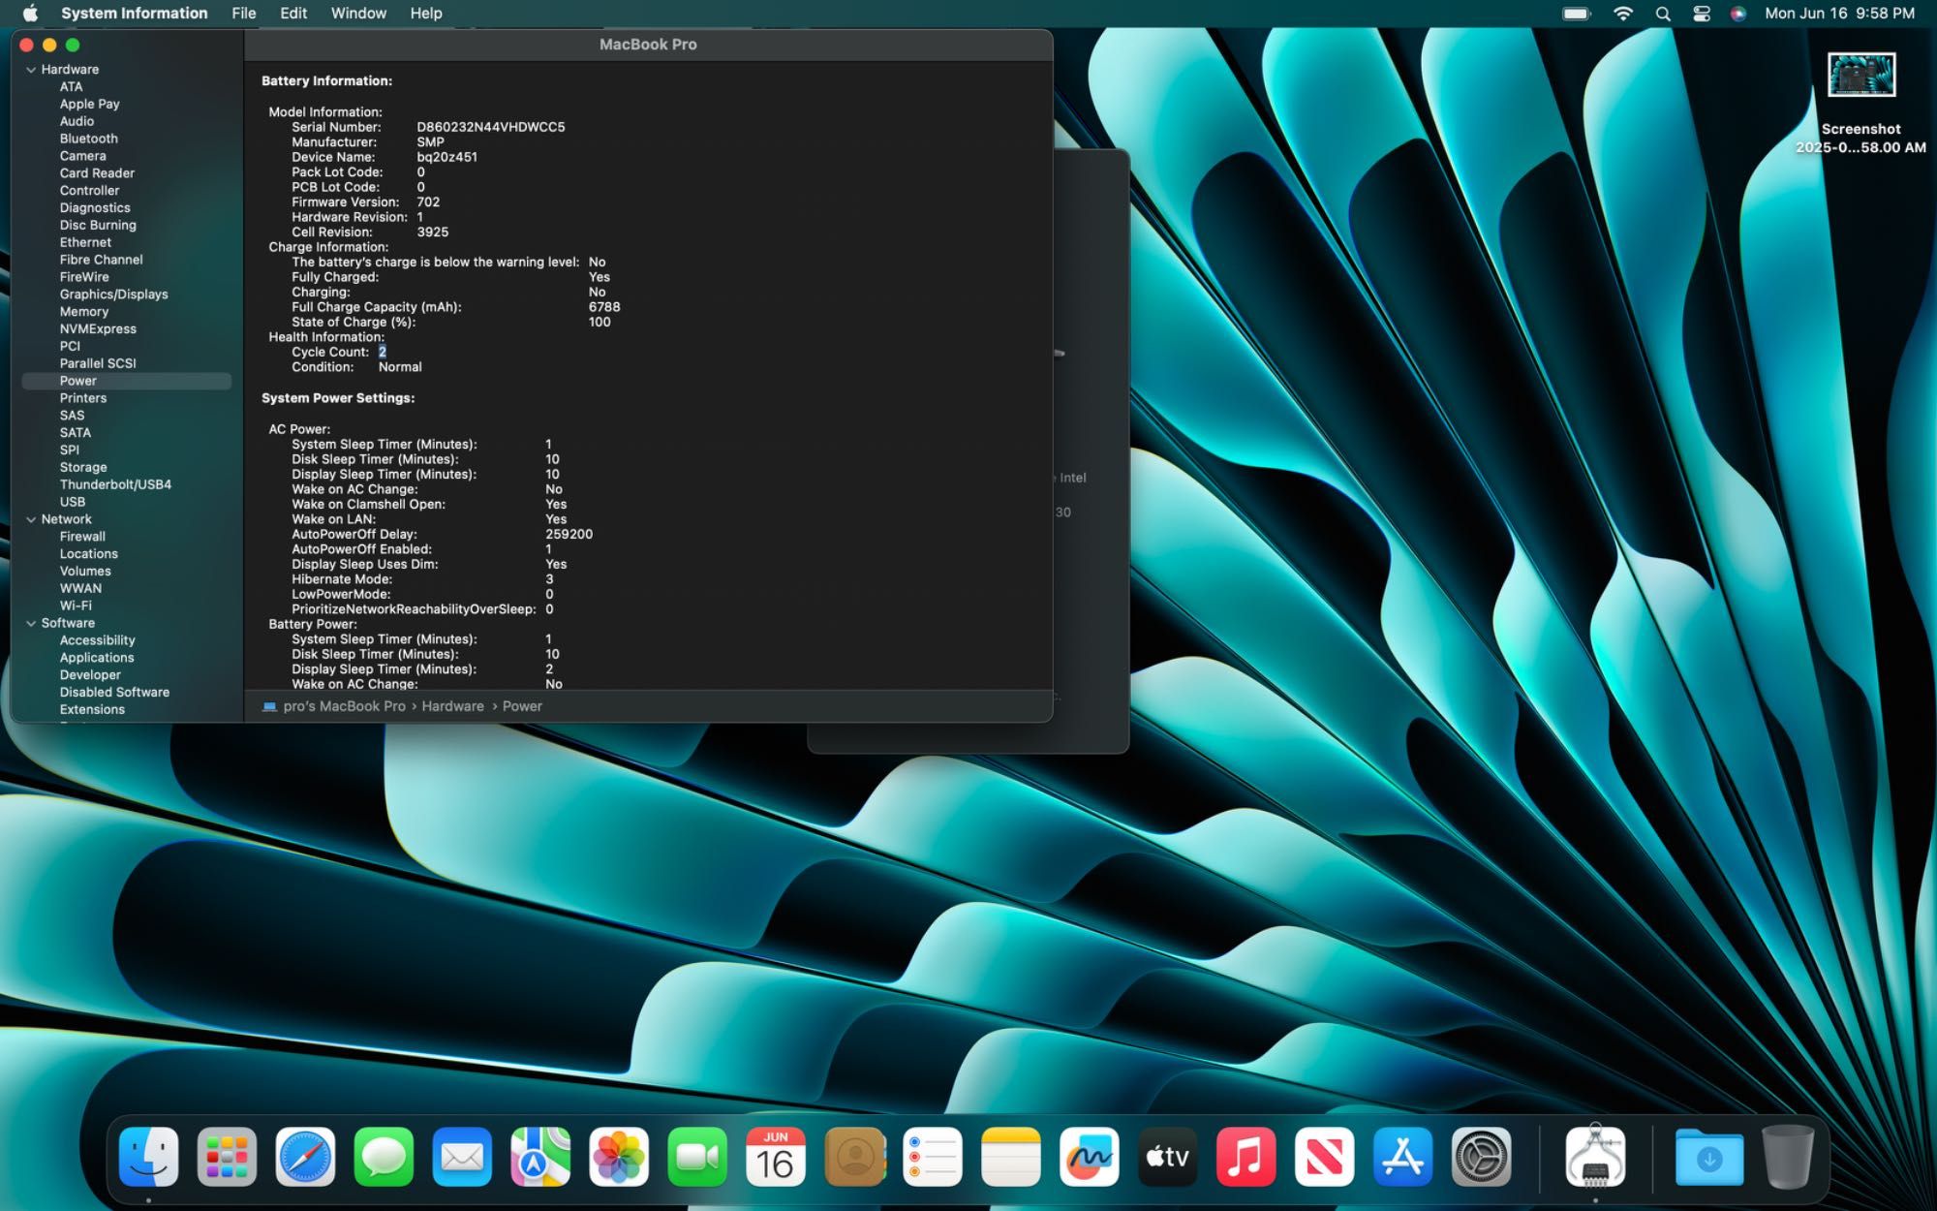Open Finder from the Dock
Screen dimensions: 1937x1211
coord(148,1157)
